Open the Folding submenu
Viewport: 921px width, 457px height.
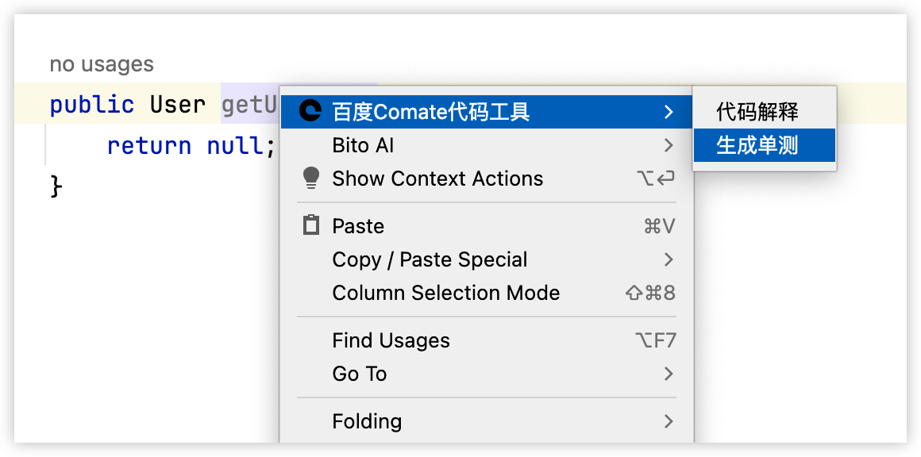pyautogui.click(x=487, y=421)
